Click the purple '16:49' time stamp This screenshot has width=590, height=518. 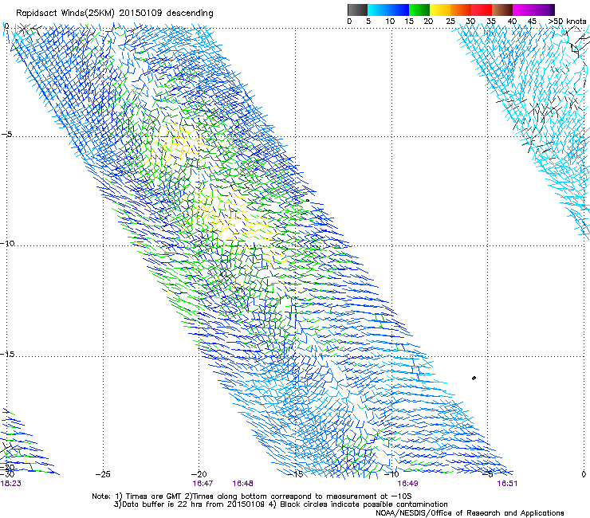point(408,484)
